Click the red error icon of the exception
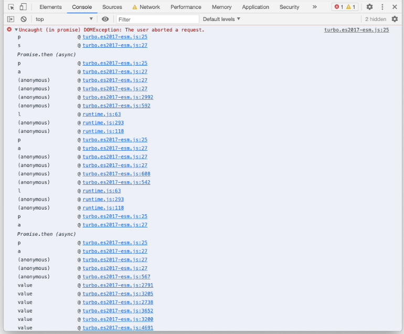Screen dimensions: 404x334 point(9,29)
